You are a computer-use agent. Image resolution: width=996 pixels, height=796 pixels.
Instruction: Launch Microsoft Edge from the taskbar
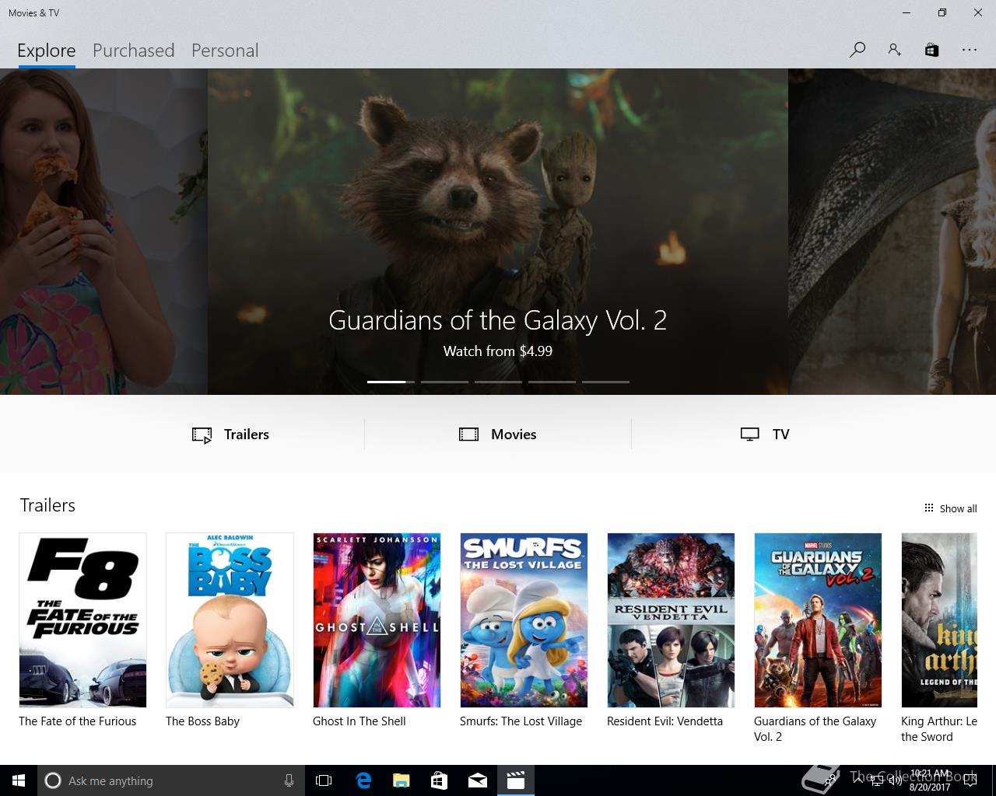(x=363, y=780)
